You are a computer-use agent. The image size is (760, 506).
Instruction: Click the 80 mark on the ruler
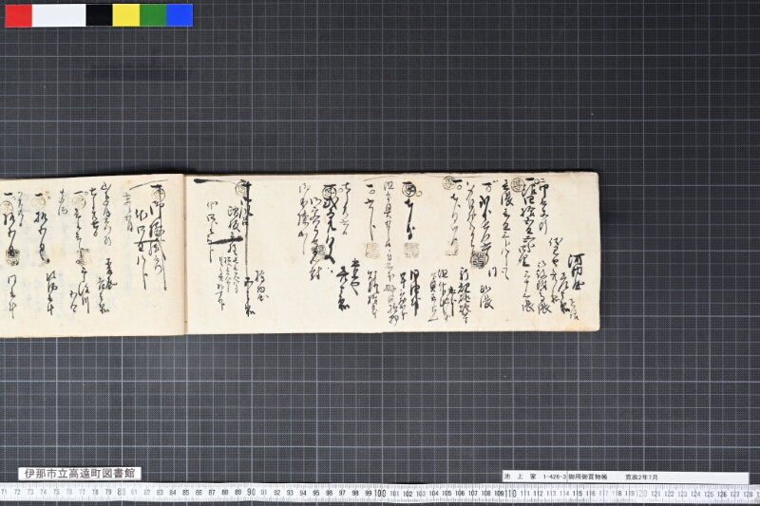(x=122, y=492)
